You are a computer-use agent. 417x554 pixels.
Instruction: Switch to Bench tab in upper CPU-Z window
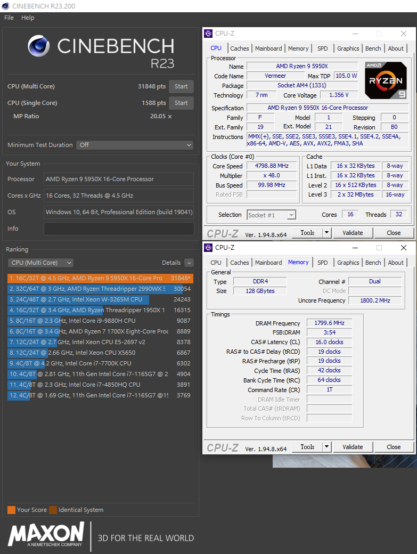373,48
